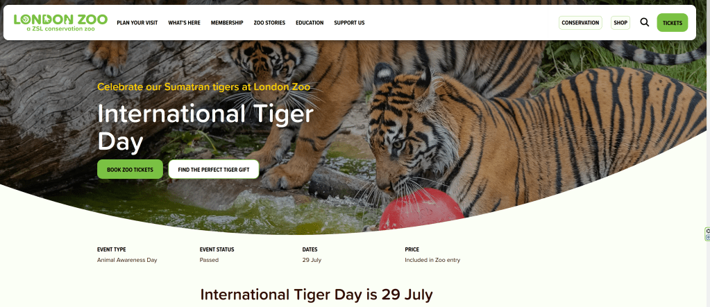Click the 'a ZSL conservation zoo' tagline
This screenshot has height=307, width=710.
click(60, 28)
